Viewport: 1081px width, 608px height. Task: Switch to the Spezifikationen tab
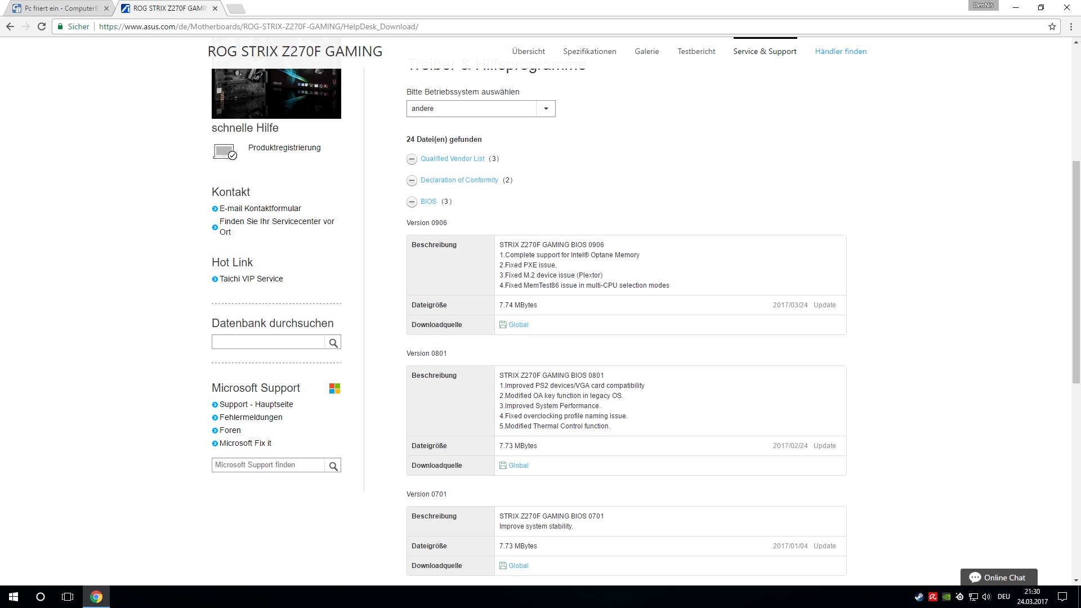(589, 51)
